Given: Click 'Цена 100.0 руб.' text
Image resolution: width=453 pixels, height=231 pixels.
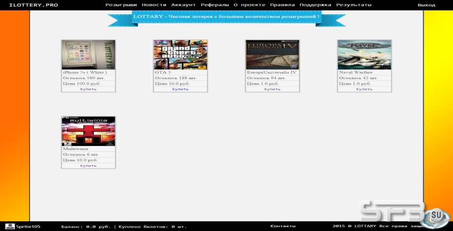Looking at the screenshot, I should [x=82, y=84].
